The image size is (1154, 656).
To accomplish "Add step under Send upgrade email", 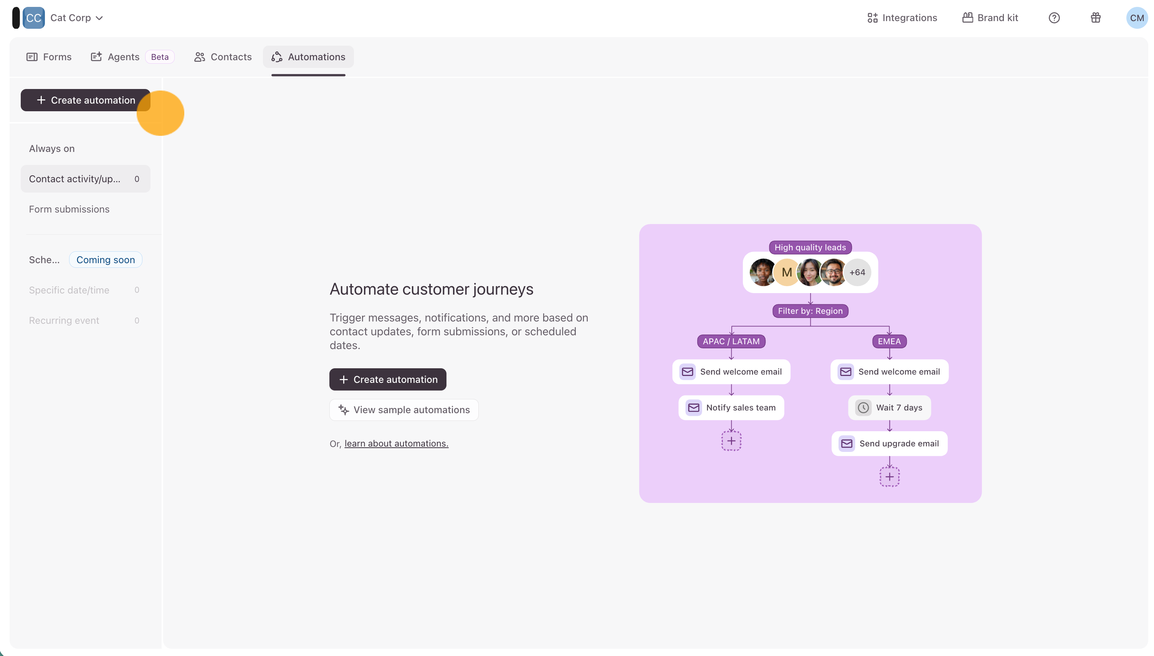I will tap(889, 477).
